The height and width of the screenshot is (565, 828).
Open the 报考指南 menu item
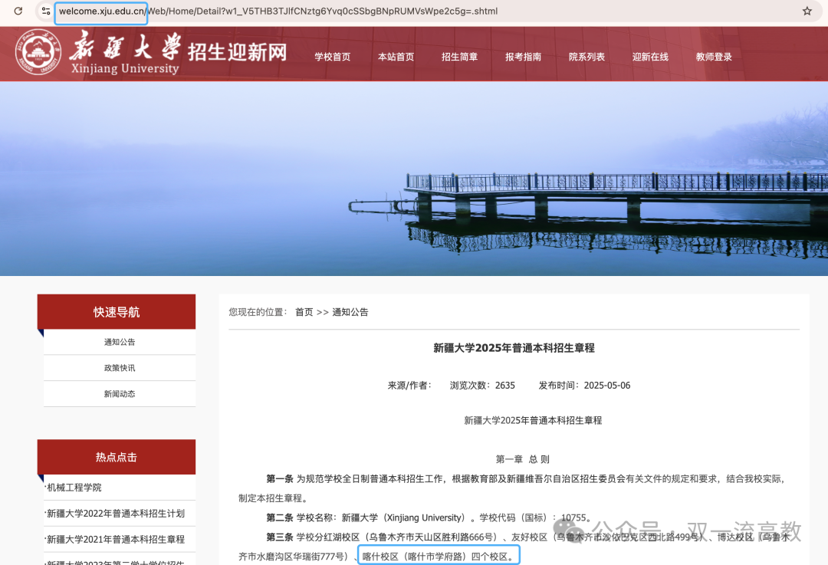pyautogui.click(x=524, y=56)
